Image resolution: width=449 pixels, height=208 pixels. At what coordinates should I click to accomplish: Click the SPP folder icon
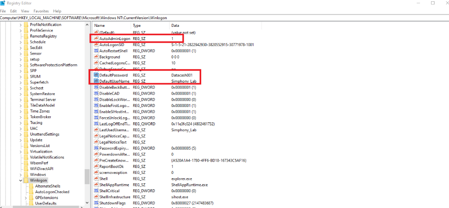(x=26, y=71)
